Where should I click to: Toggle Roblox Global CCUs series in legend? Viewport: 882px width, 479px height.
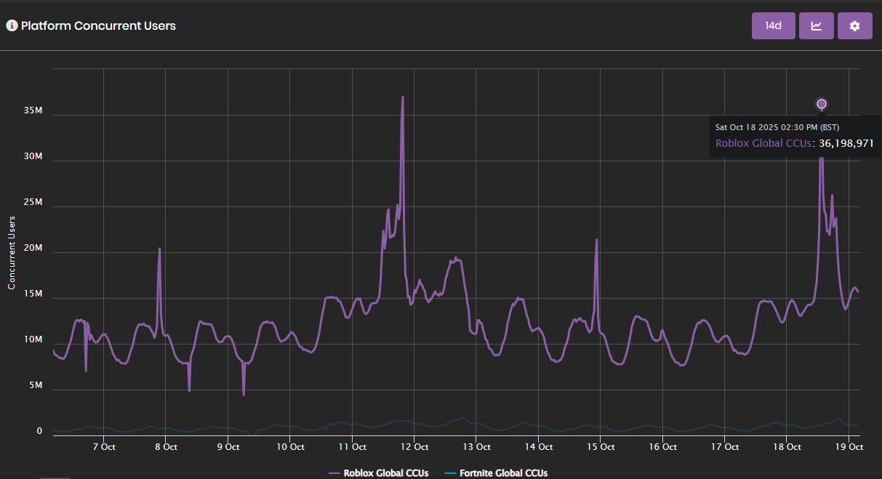(x=378, y=473)
